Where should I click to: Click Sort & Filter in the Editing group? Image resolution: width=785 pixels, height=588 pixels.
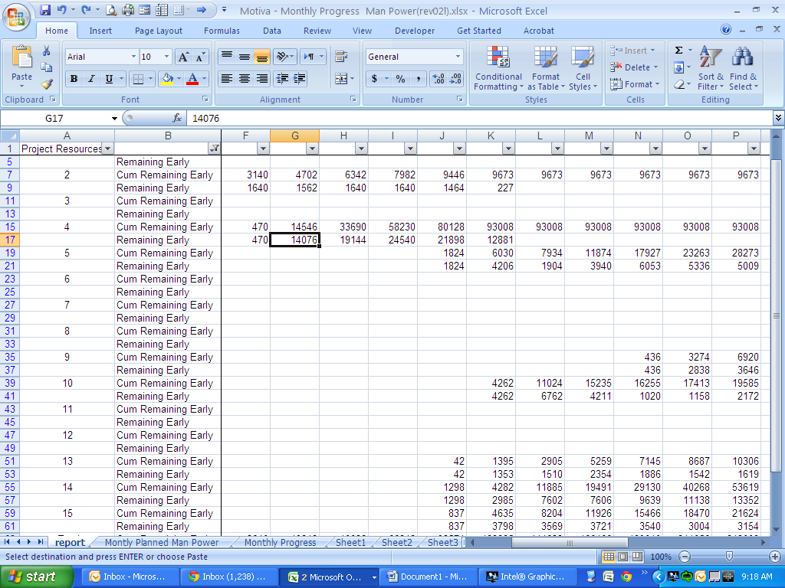710,69
